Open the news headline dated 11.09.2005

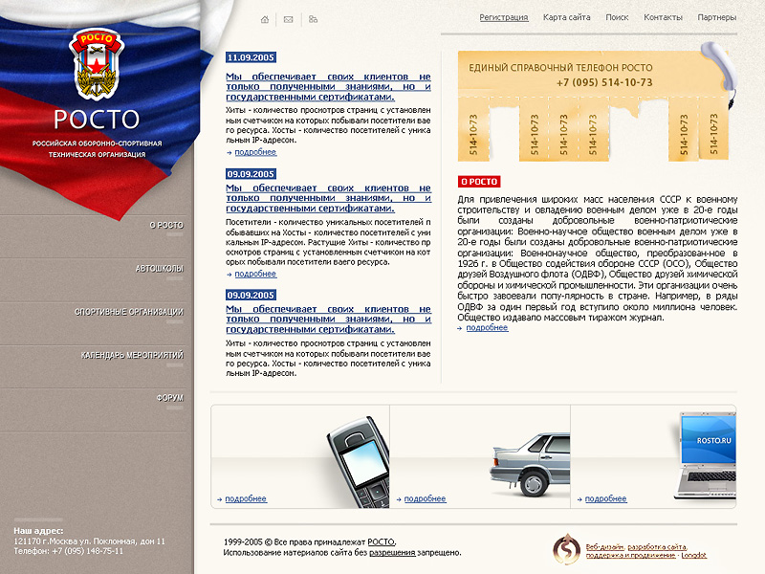tap(328, 87)
